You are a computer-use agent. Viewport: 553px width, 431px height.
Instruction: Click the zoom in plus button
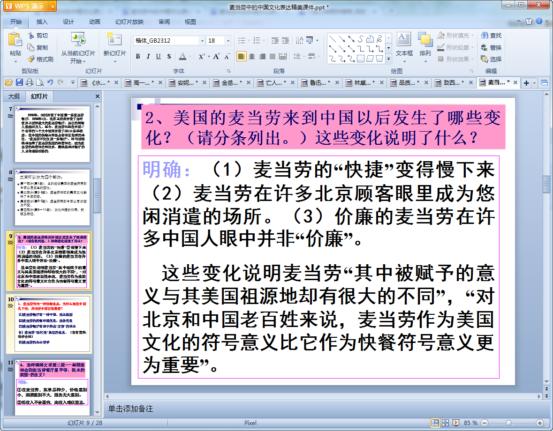pos(539,423)
